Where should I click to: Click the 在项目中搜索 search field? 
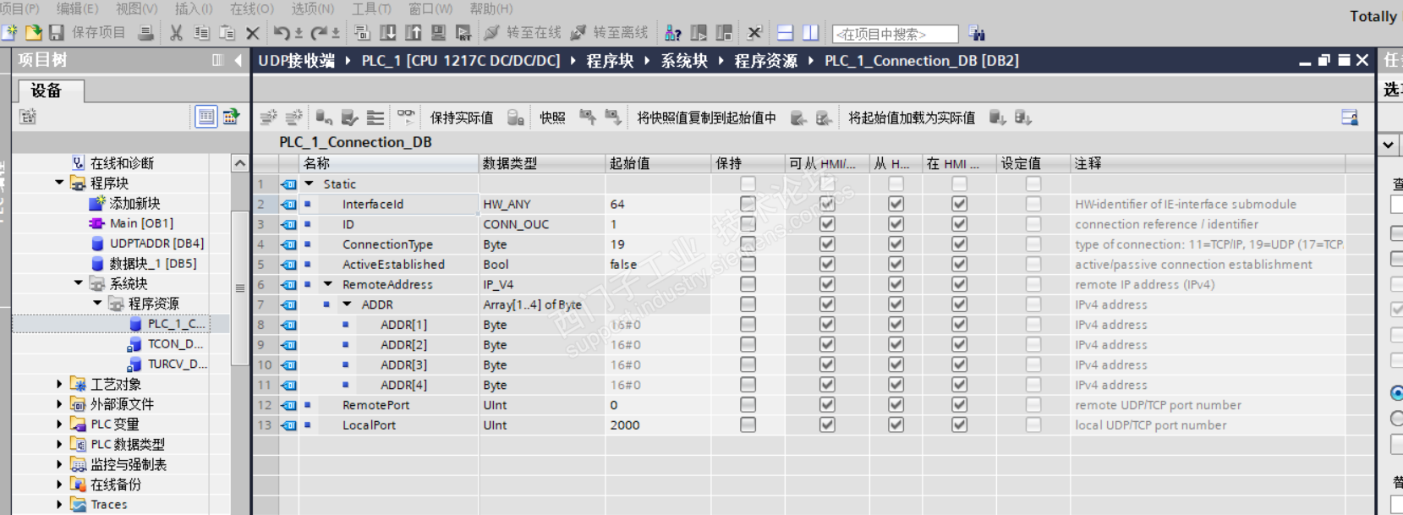click(895, 34)
